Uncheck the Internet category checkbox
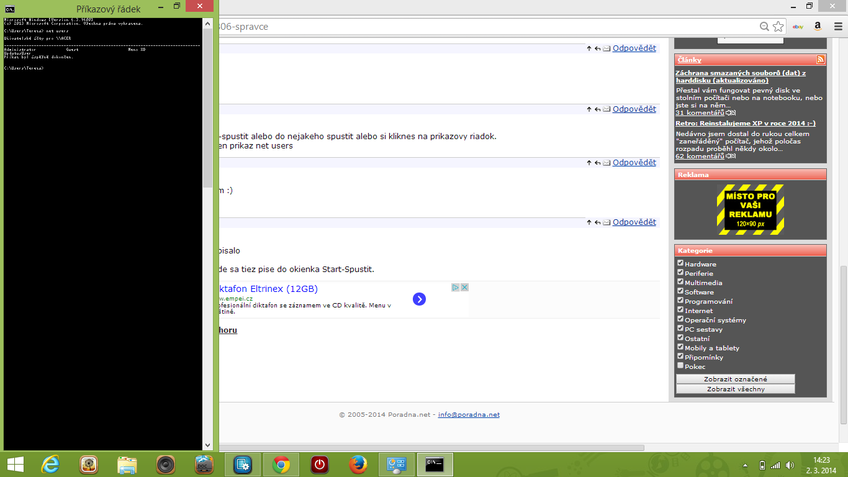Viewport: 848px width, 477px height. pyautogui.click(x=680, y=309)
